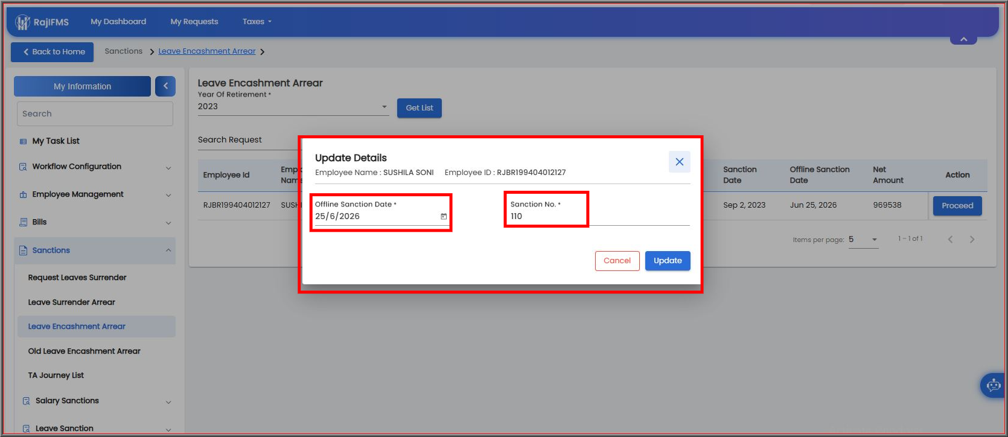Image resolution: width=1008 pixels, height=437 pixels.
Task: Click the Sanctions document icon
Action: click(x=23, y=250)
